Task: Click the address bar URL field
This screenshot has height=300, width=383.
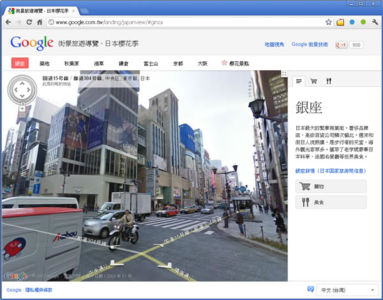Action: tap(186, 22)
